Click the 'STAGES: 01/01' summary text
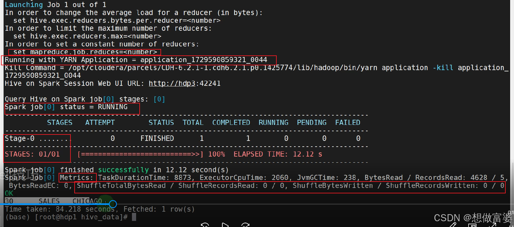514x227 pixels. click(x=32, y=154)
